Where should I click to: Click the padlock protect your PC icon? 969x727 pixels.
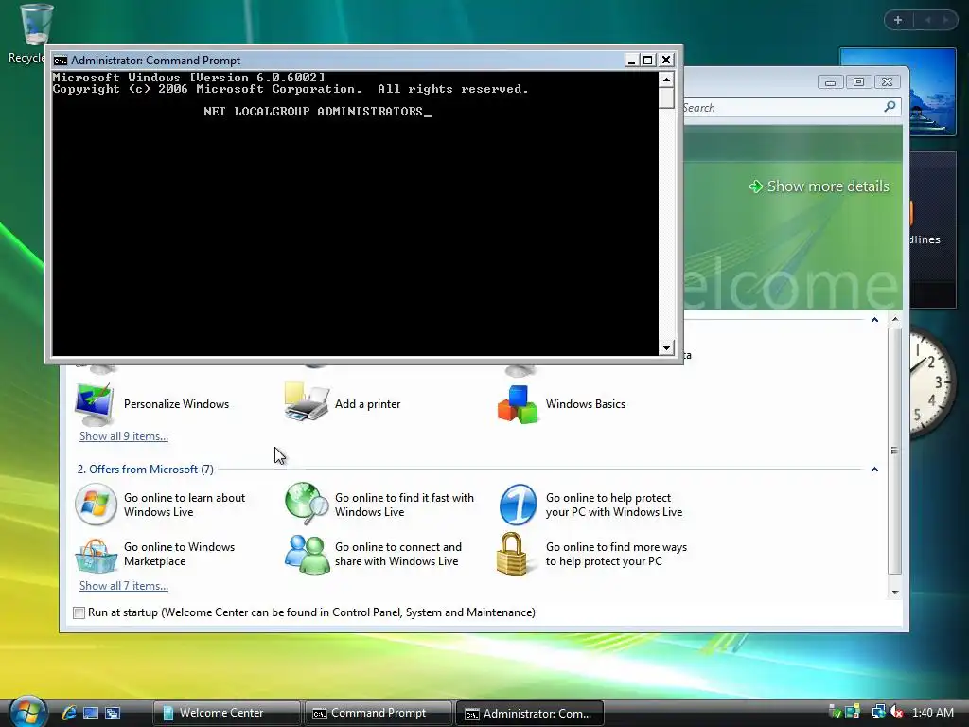pyautogui.click(x=512, y=554)
